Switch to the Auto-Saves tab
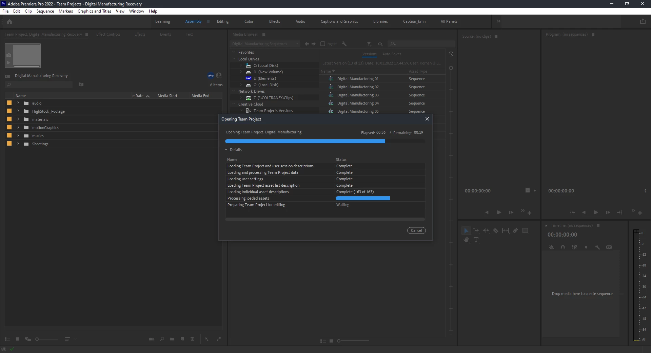This screenshot has width=651, height=353. 392,54
